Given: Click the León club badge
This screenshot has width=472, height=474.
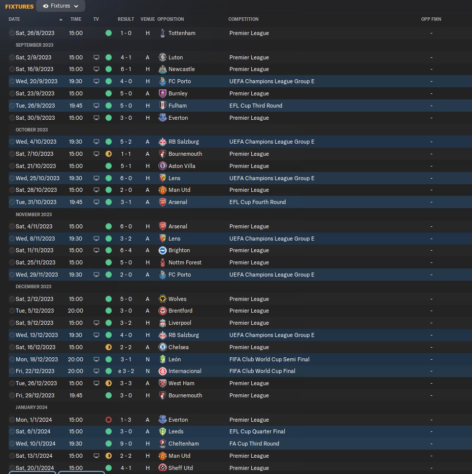Looking at the screenshot, I should pos(162,359).
